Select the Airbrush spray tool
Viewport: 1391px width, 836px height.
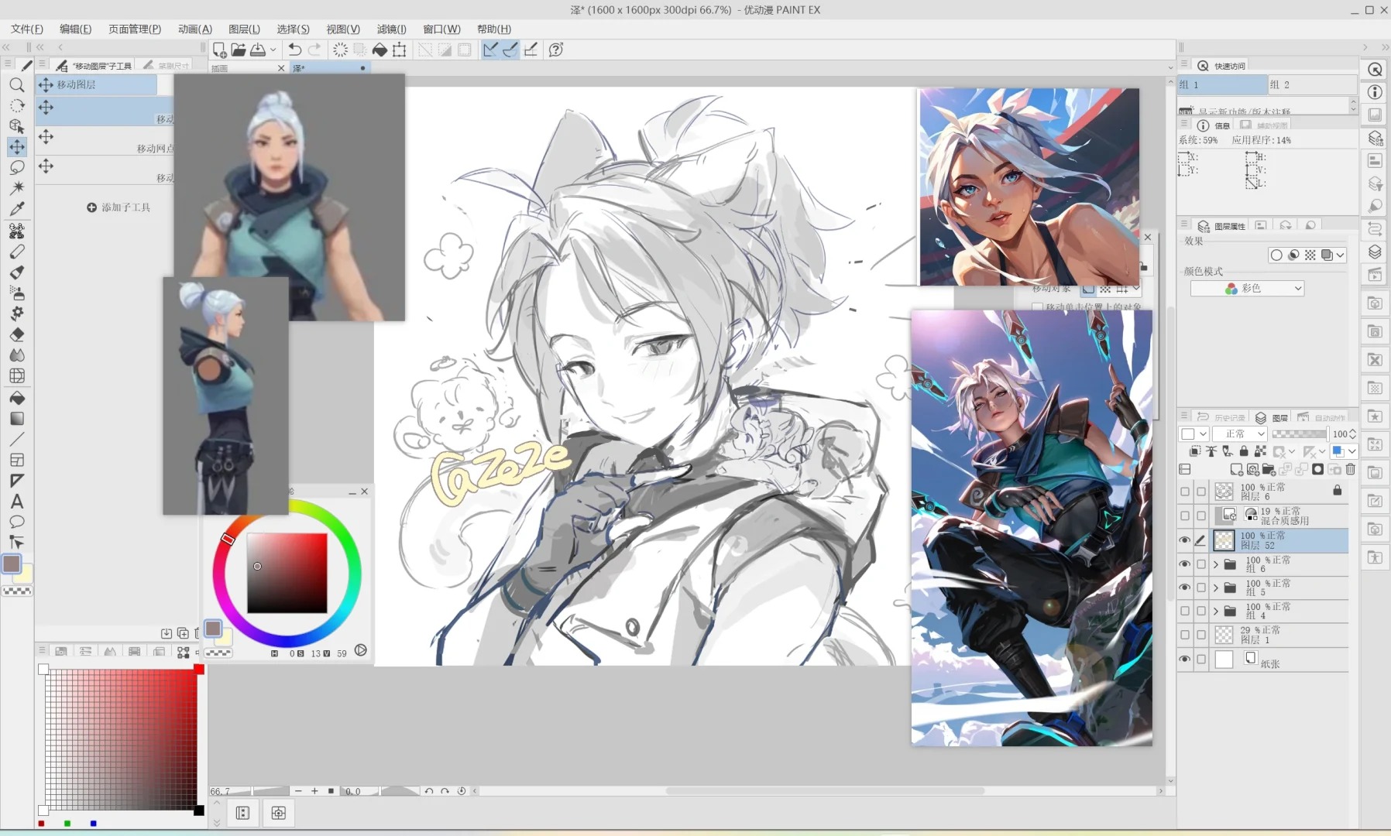[17, 293]
